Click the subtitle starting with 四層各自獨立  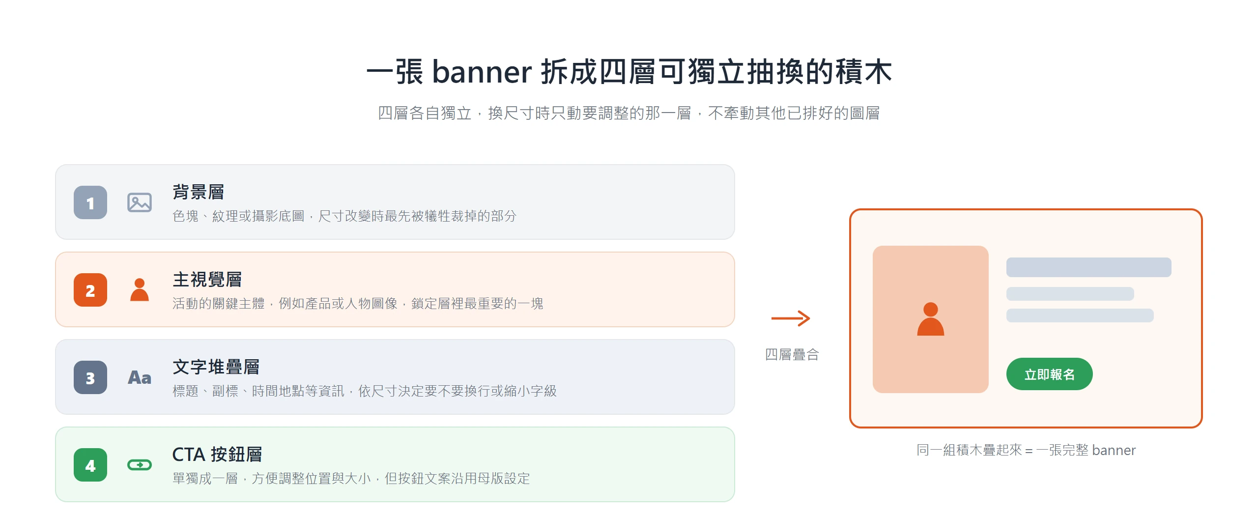pos(629,113)
